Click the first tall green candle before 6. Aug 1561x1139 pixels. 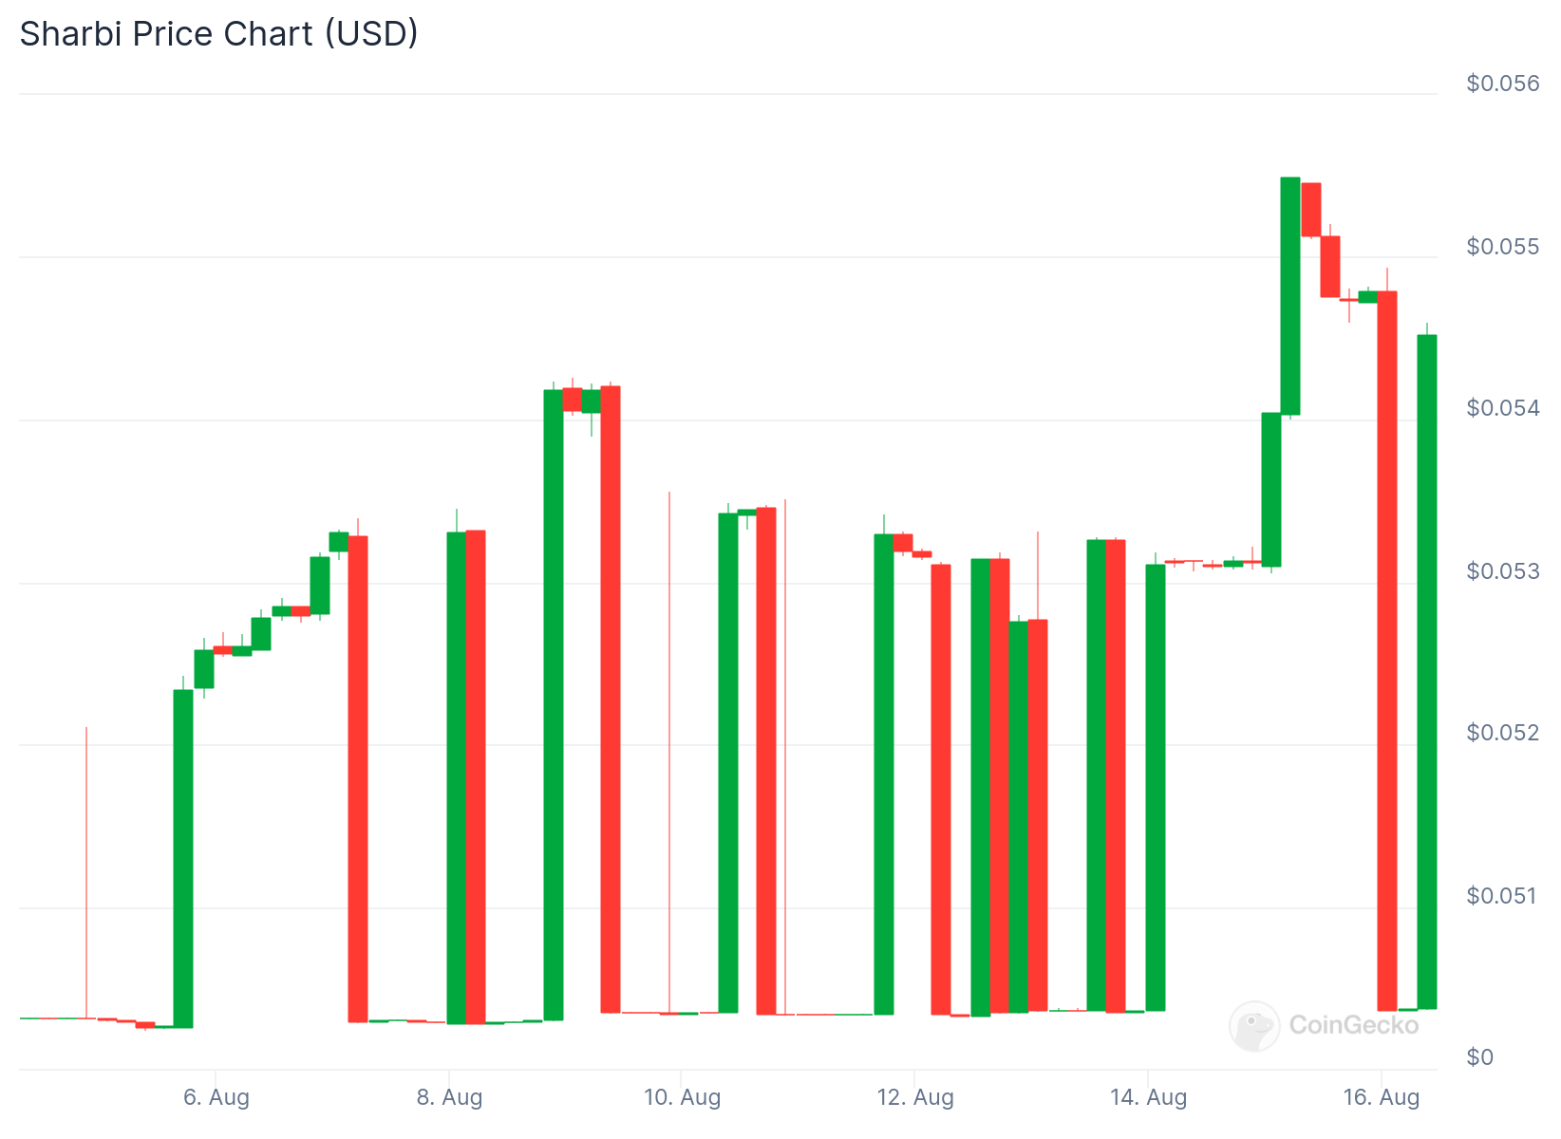point(183,858)
